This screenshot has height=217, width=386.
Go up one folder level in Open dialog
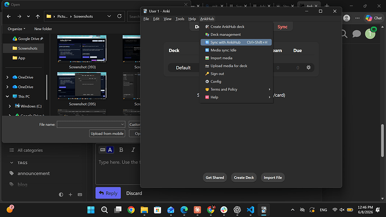click(x=37, y=16)
